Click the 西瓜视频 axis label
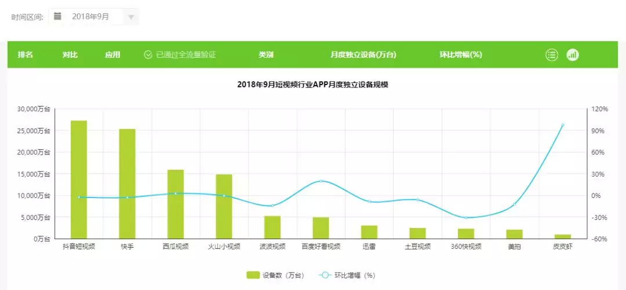The image size is (626, 290). tap(176, 247)
